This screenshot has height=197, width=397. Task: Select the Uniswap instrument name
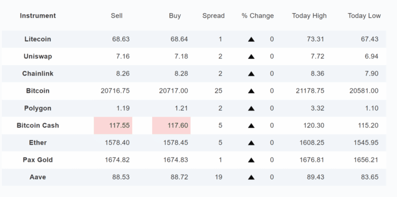click(38, 56)
